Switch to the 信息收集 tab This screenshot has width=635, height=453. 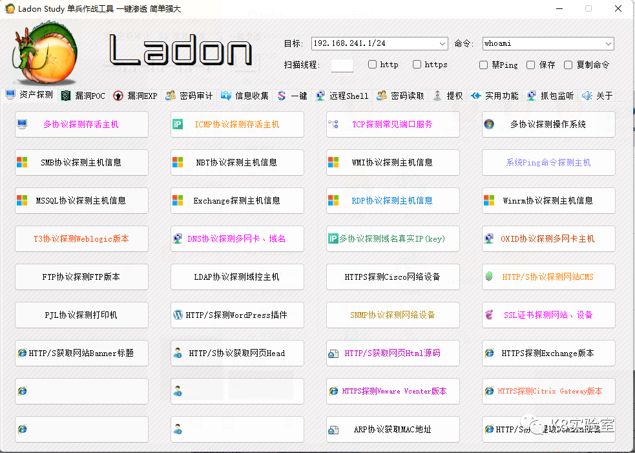coord(245,96)
